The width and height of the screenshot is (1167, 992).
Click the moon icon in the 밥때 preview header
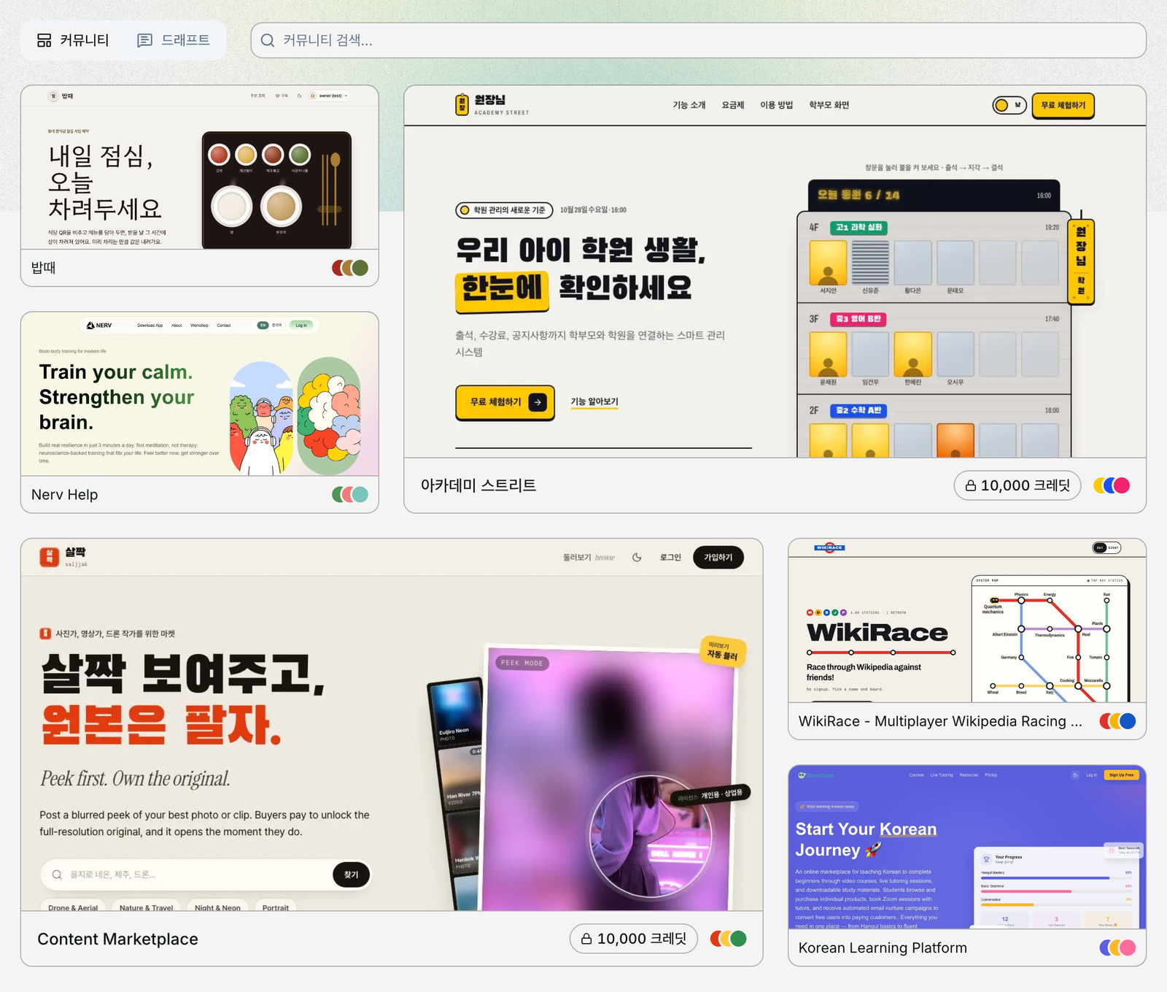click(x=300, y=96)
